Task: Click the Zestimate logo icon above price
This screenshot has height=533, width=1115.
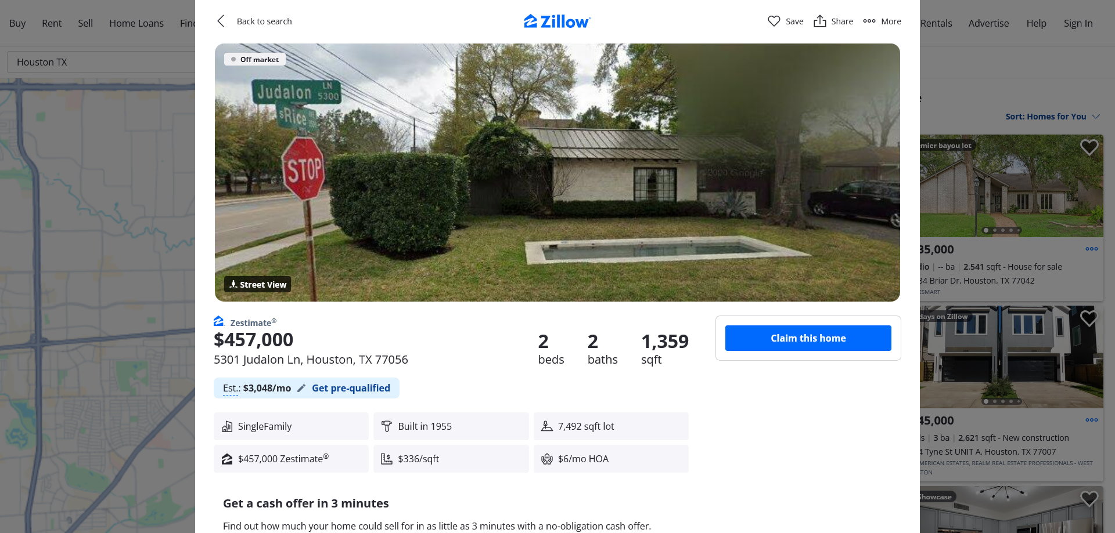Action: point(219,321)
